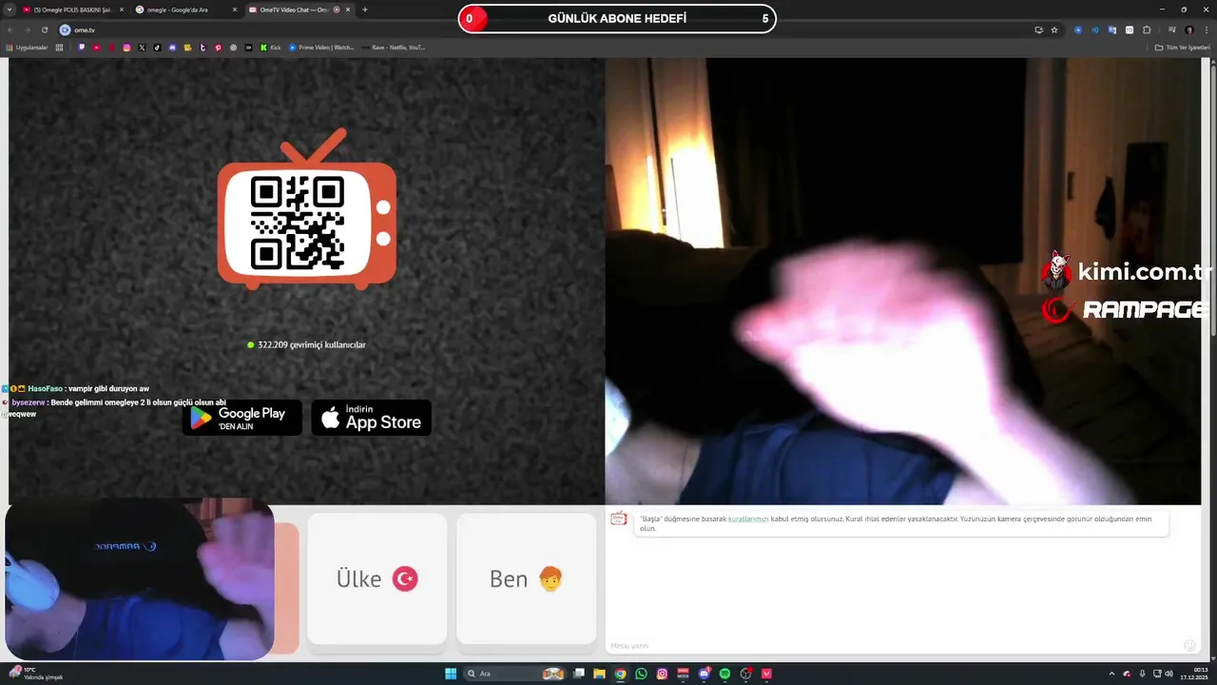
Task: Open the Rave - Netflix, YouTube bookmark
Action: [394, 47]
